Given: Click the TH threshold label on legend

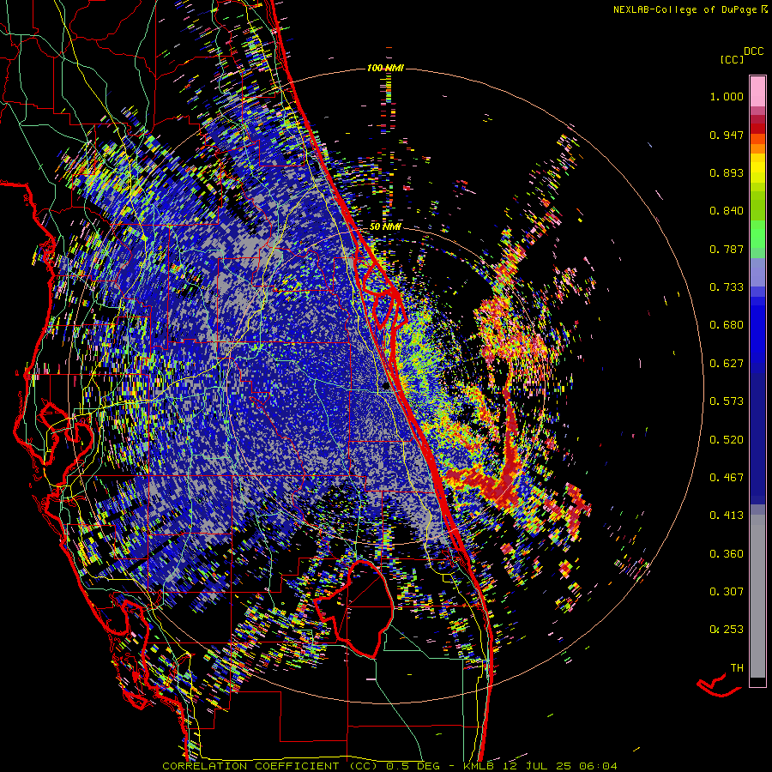Looking at the screenshot, I should point(737,668).
